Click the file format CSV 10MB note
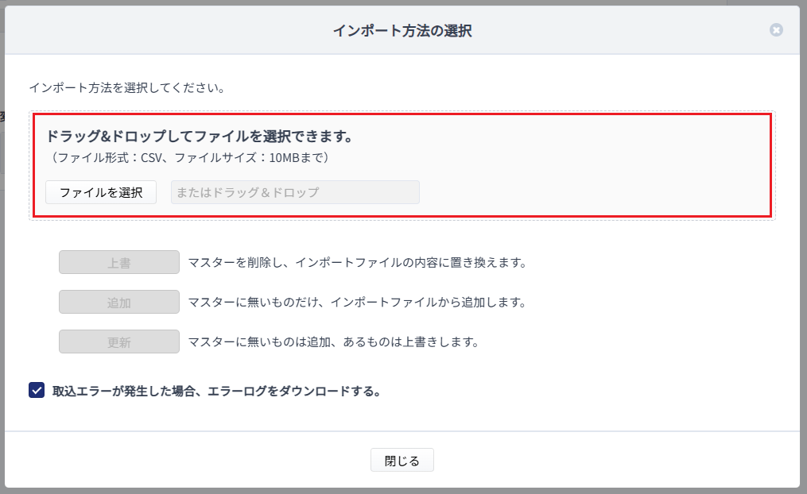This screenshot has width=807, height=494. click(x=187, y=157)
